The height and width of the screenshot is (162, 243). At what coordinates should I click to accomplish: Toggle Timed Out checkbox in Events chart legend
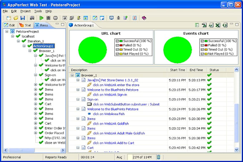point(202,49)
